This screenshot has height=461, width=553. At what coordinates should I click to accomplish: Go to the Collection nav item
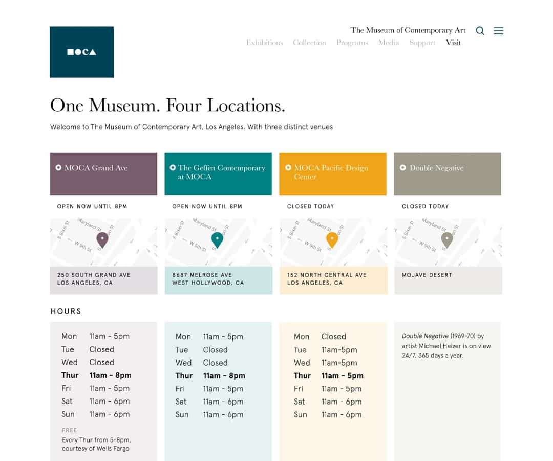coord(309,43)
